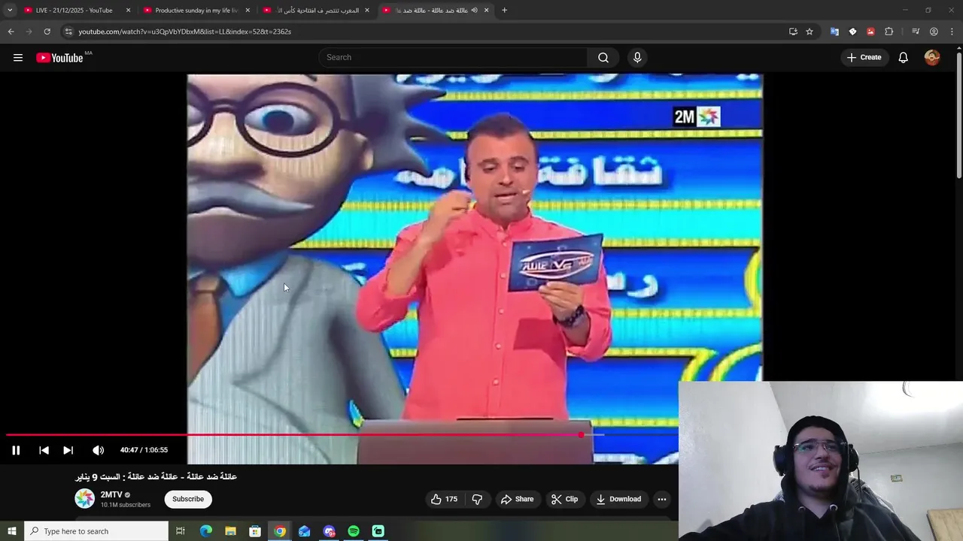Open the three-dot more actions menu

(662, 499)
